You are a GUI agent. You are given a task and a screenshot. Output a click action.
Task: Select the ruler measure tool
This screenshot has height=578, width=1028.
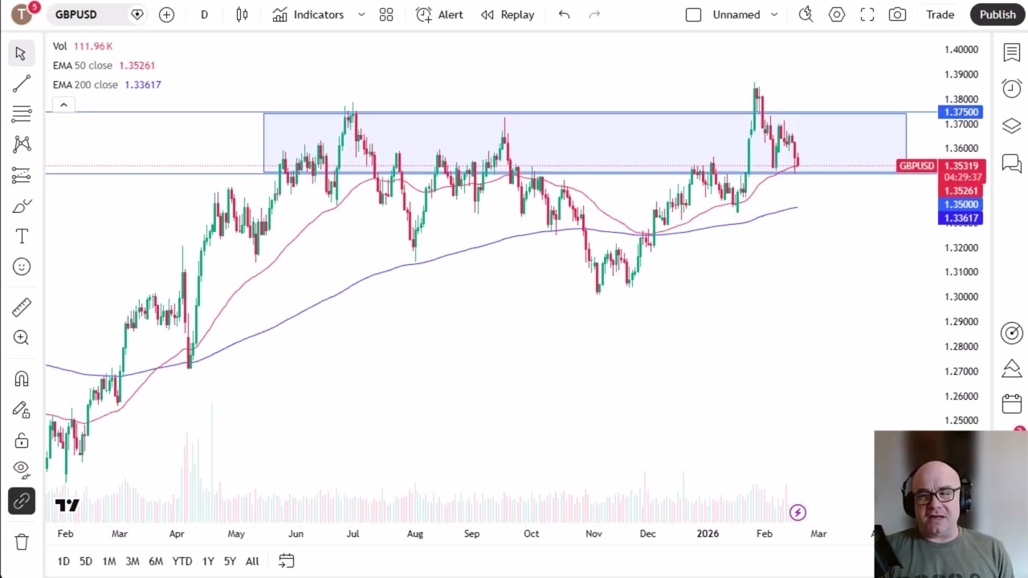pos(21,307)
